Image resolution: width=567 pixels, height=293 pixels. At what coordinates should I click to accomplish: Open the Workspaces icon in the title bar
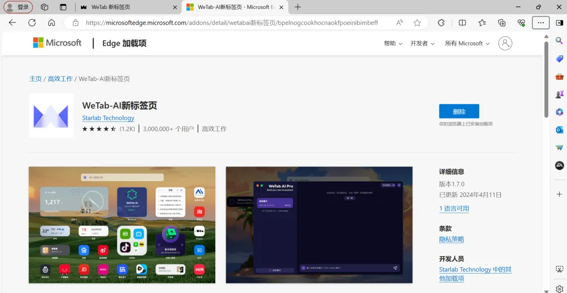(x=45, y=7)
